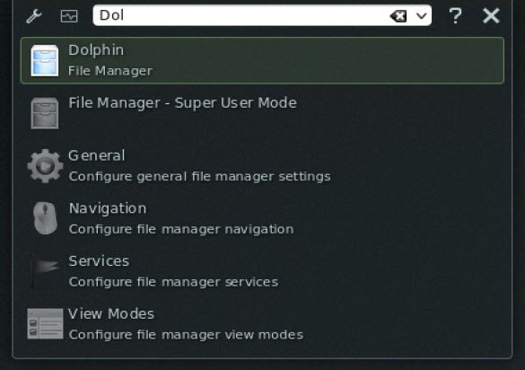Launch Dolphin from its blue file cabinet icon
This screenshot has height=370, width=525.
coord(45,61)
